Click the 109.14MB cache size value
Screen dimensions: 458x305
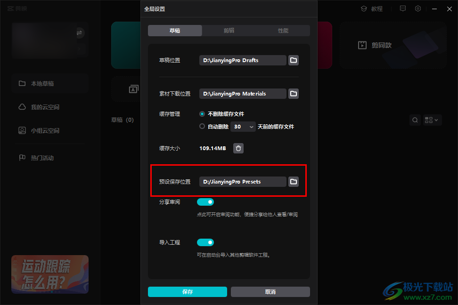pyautogui.click(x=213, y=148)
